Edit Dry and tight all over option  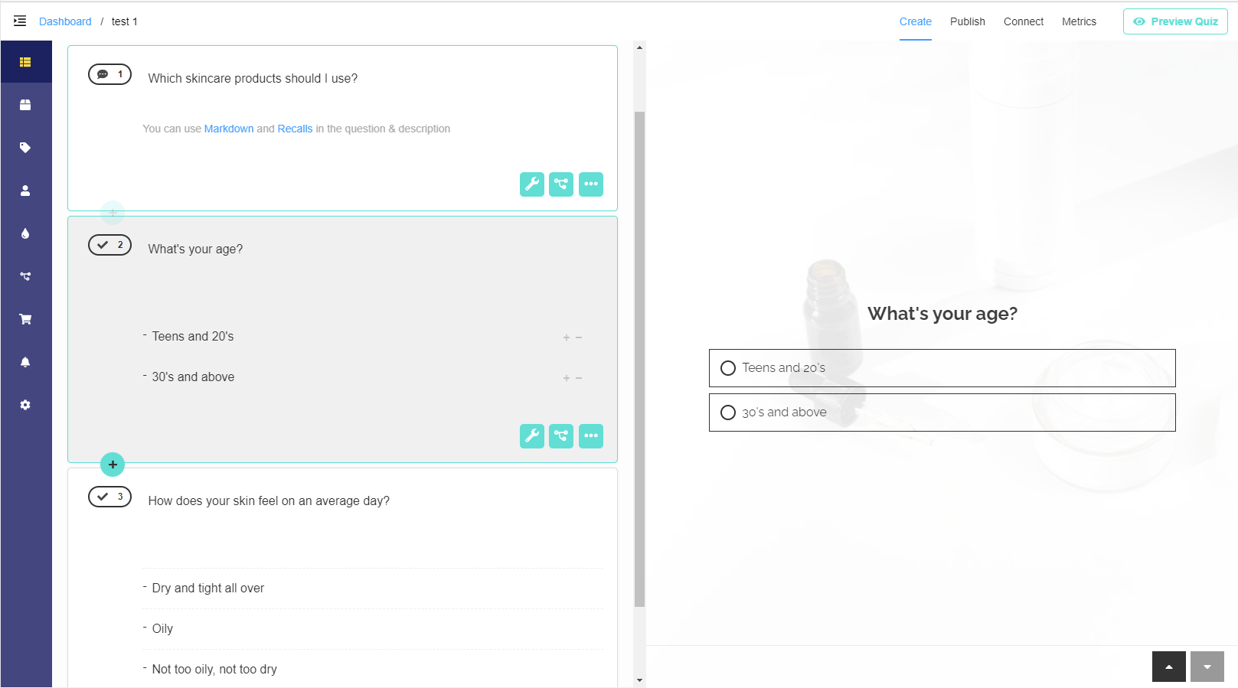208,588
